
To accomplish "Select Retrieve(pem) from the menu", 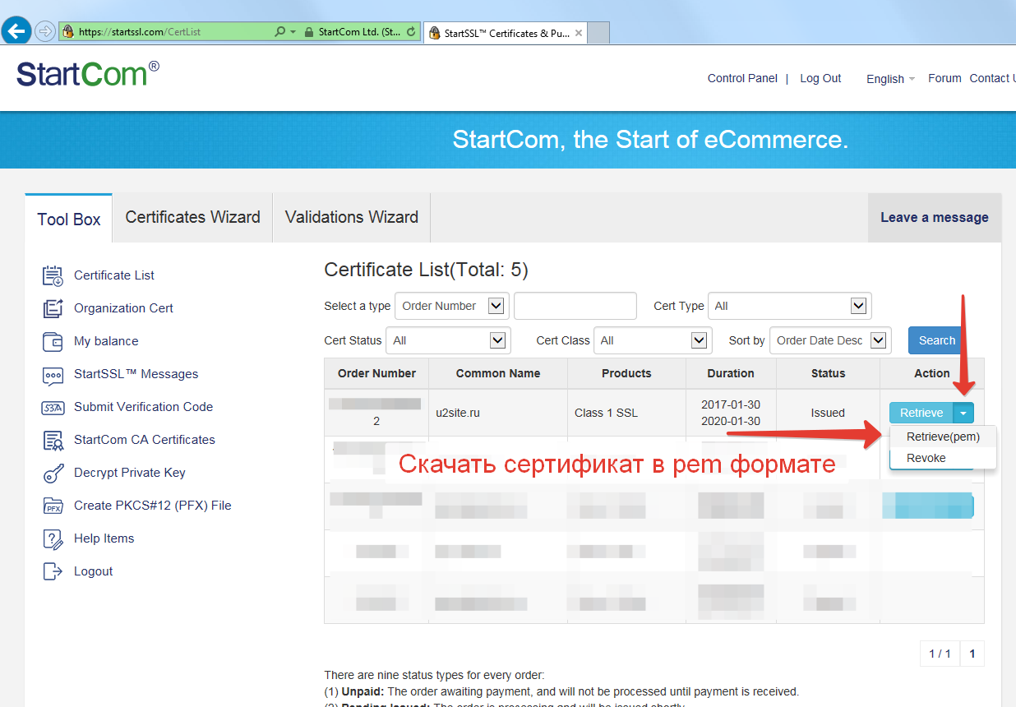I will tap(943, 437).
